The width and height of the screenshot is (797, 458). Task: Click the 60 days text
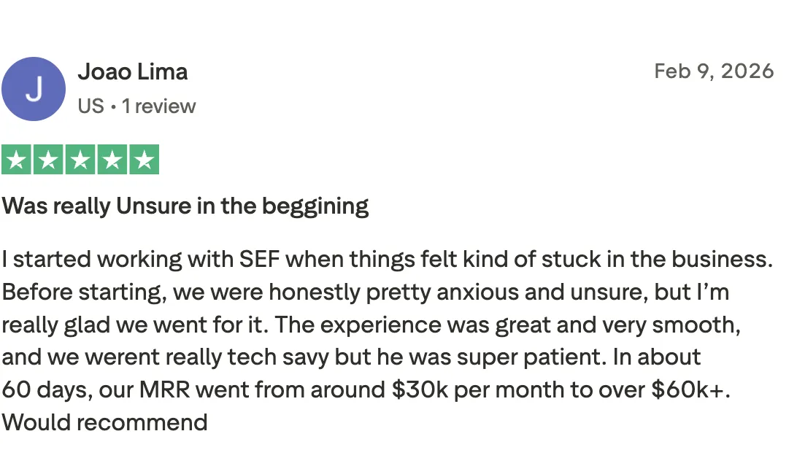coord(47,390)
